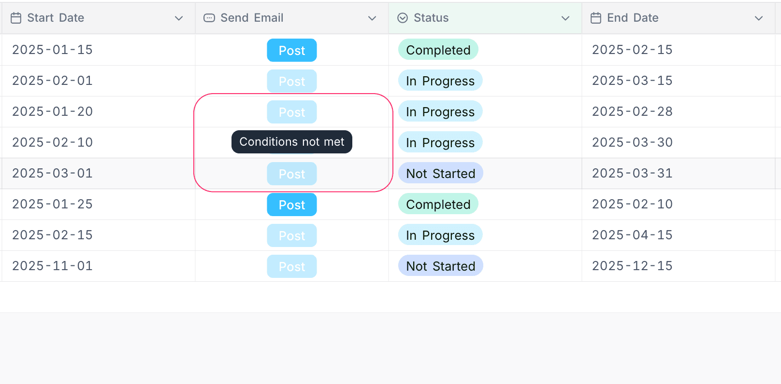Expand the Status column dropdown arrow
This screenshot has height=384, width=781.
point(565,18)
